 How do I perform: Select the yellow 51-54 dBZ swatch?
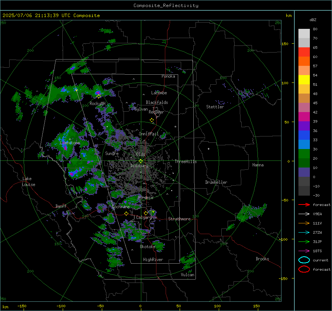point(304,80)
